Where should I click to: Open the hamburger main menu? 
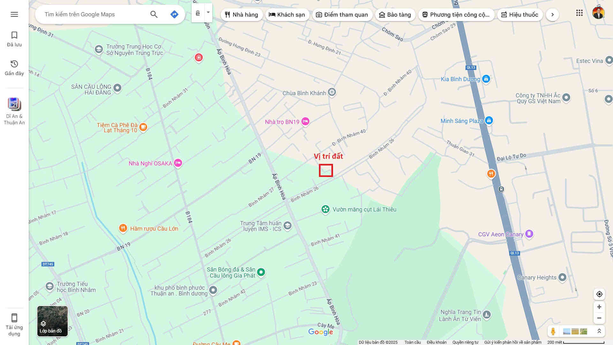tap(14, 14)
